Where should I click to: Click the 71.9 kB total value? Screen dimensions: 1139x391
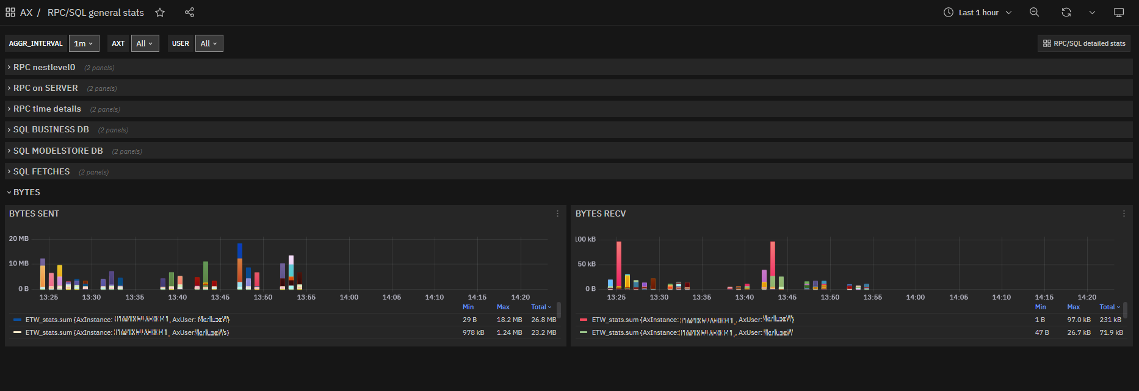tap(1112, 332)
